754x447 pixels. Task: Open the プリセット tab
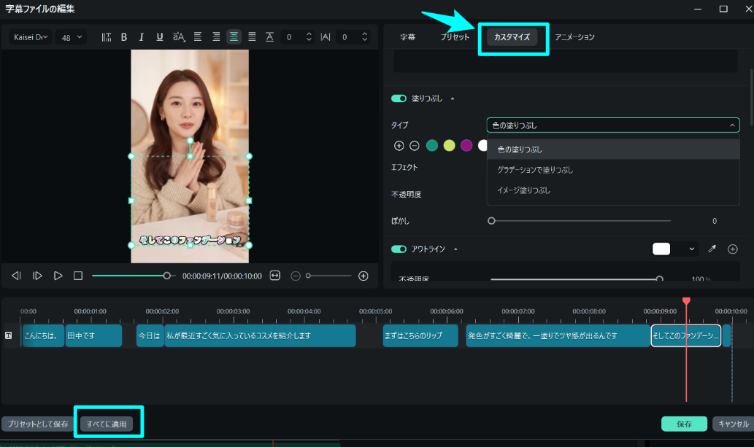pyautogui.click(x=455, y=37)
